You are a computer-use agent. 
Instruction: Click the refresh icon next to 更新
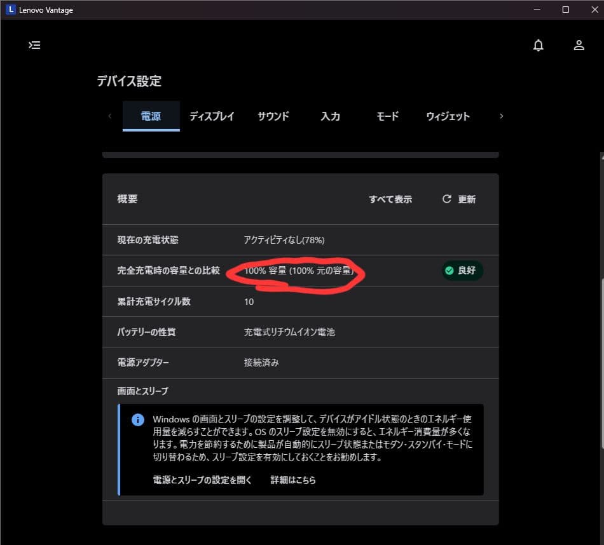point(447,199)
